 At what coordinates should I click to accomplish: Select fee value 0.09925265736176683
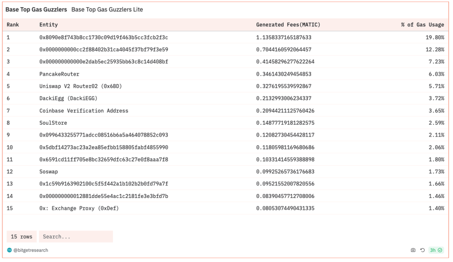tap(285, 172)
